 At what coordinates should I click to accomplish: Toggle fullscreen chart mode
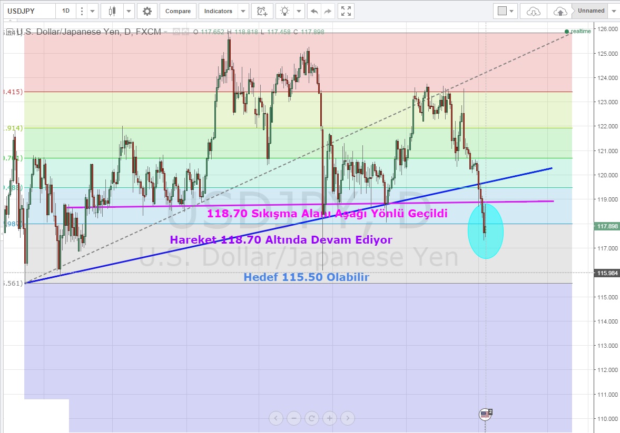(x=346, y=11)
